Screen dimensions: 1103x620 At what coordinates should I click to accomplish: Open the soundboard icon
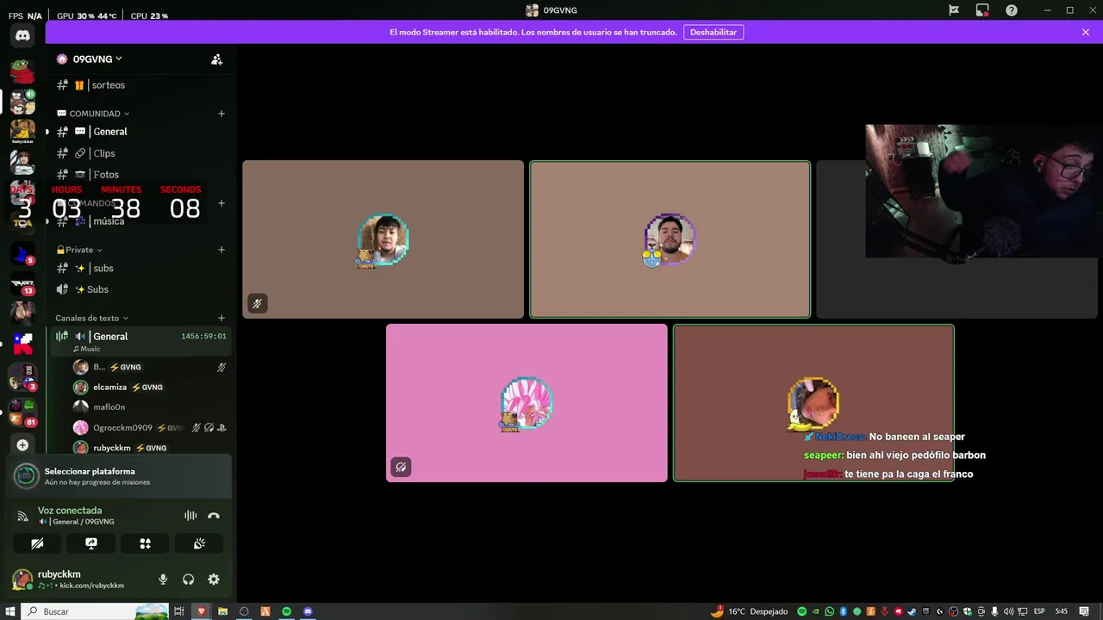coord(199,543)
